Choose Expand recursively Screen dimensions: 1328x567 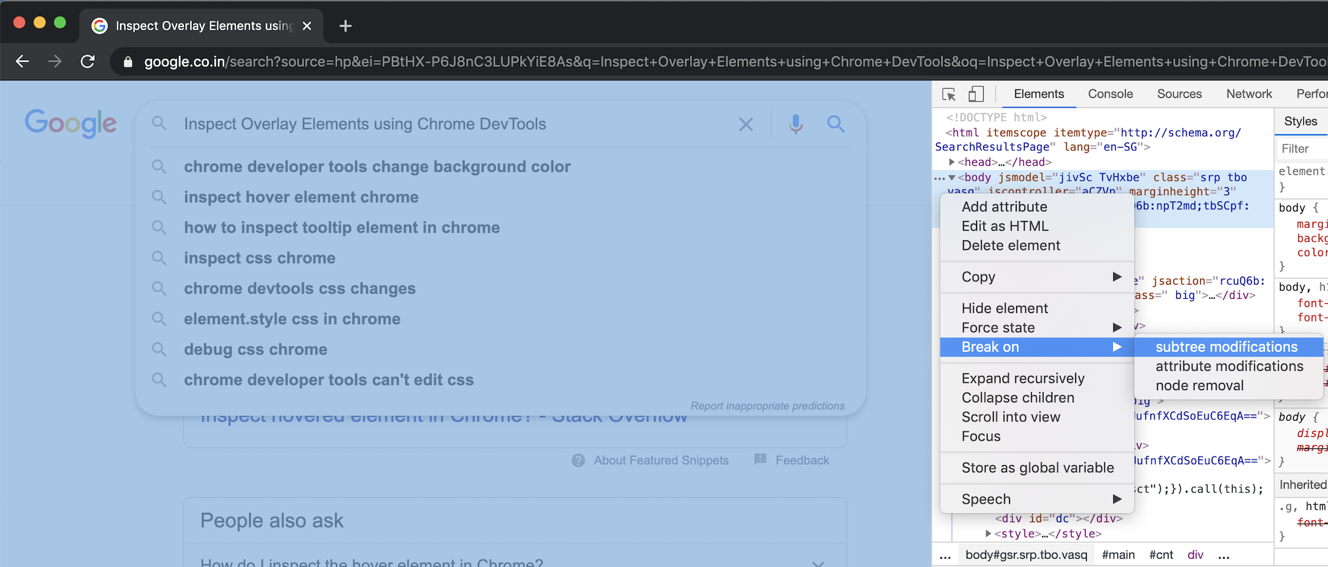point(1037,378)
